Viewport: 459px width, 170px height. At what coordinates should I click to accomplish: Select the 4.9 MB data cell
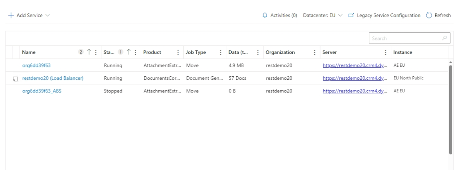(x=236, y=65)
